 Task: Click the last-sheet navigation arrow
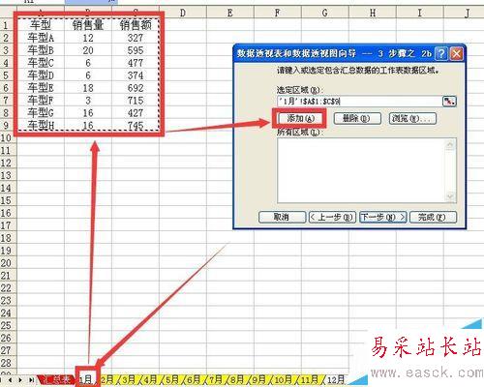[31, 380]
